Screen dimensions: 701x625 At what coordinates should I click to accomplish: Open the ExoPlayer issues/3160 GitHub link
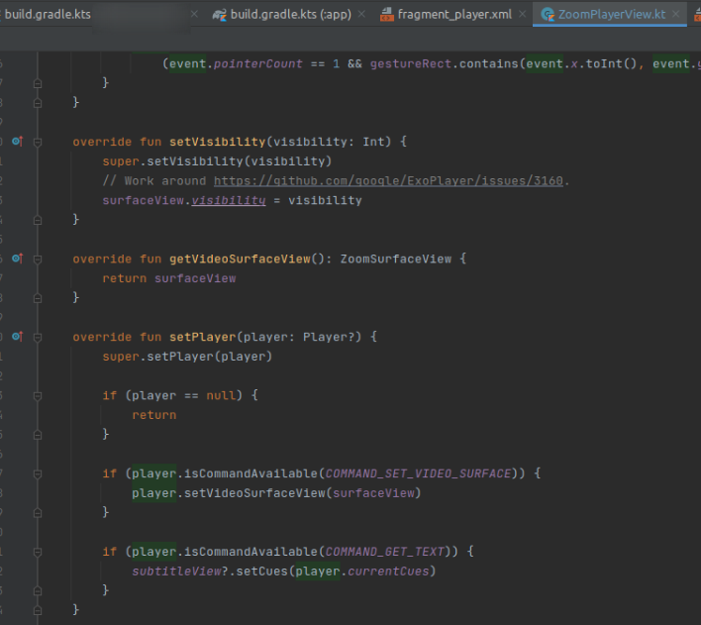tap(388, 180)
